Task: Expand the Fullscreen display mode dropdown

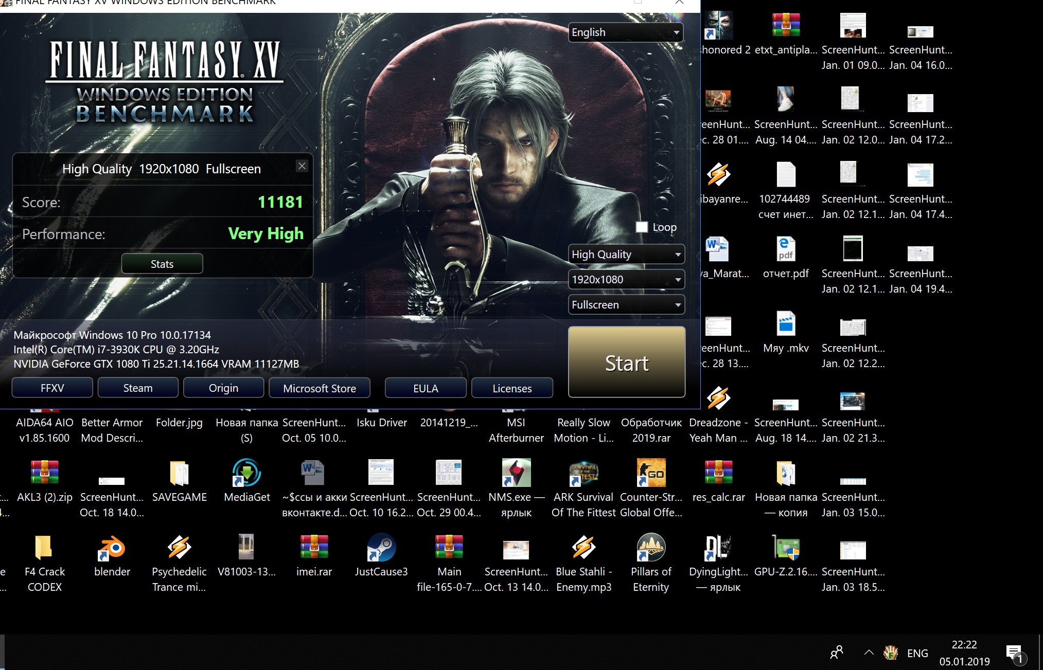Action: pyautogui.click(x=626, y=305)
